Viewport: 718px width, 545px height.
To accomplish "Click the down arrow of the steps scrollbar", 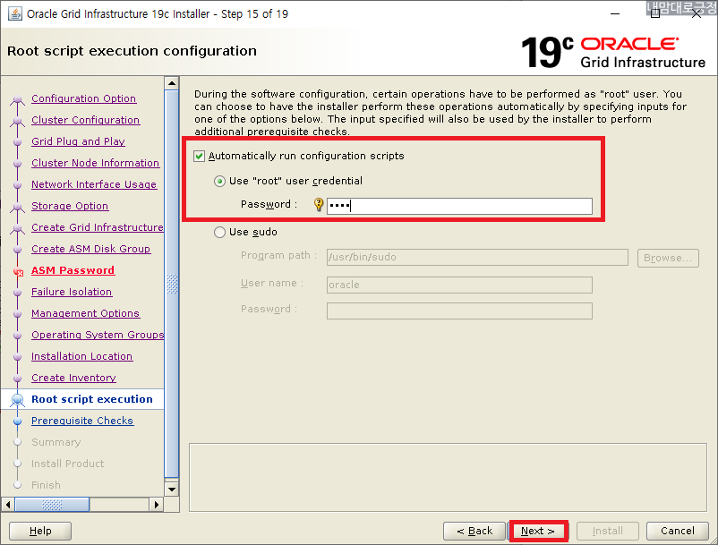I will pos(172,489).
